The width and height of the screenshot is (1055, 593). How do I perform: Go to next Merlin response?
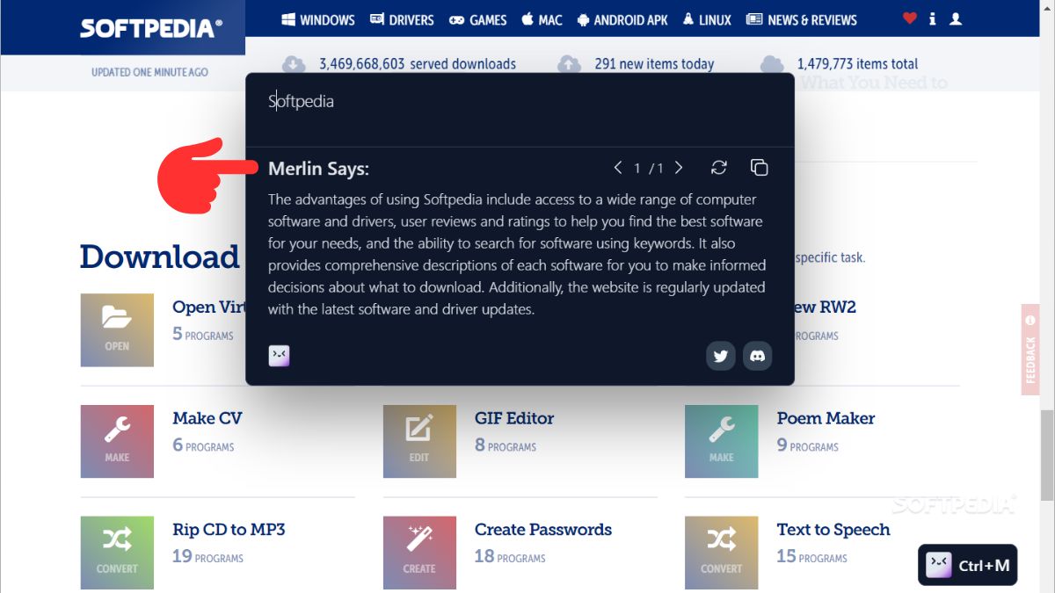point(679,168)
